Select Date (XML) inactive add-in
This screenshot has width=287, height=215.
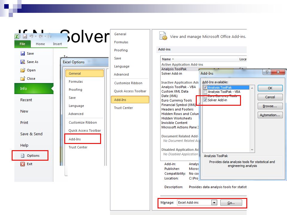[170, 96]
